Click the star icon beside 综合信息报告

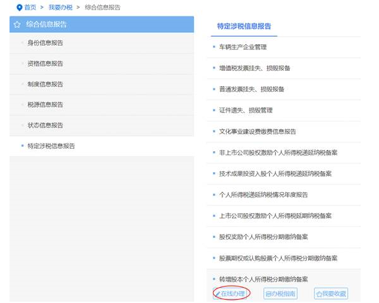pyautogui.click(x=17, y=25)
